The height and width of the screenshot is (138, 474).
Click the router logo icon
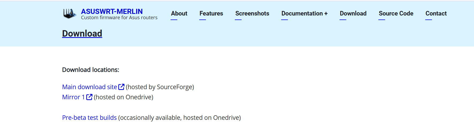point(69,14)
